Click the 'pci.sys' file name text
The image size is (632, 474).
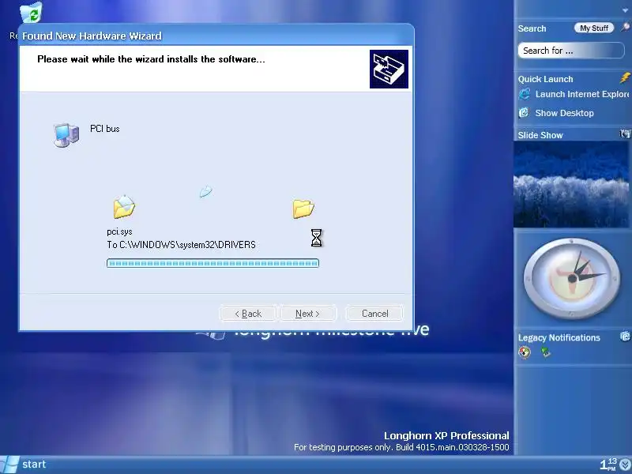[119, 231]
